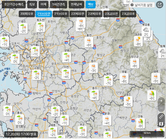Open map in new window icon
This screenshot has height=139, width=166.
point(160,5)
